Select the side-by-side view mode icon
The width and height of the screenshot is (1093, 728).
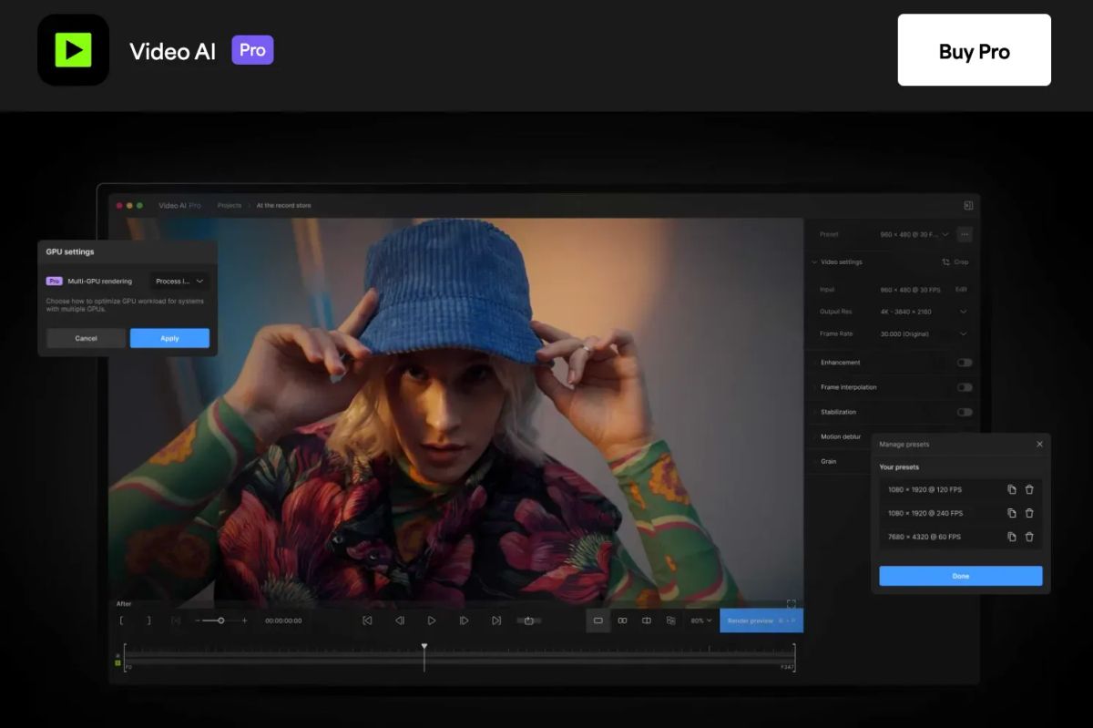pos(622,620)
